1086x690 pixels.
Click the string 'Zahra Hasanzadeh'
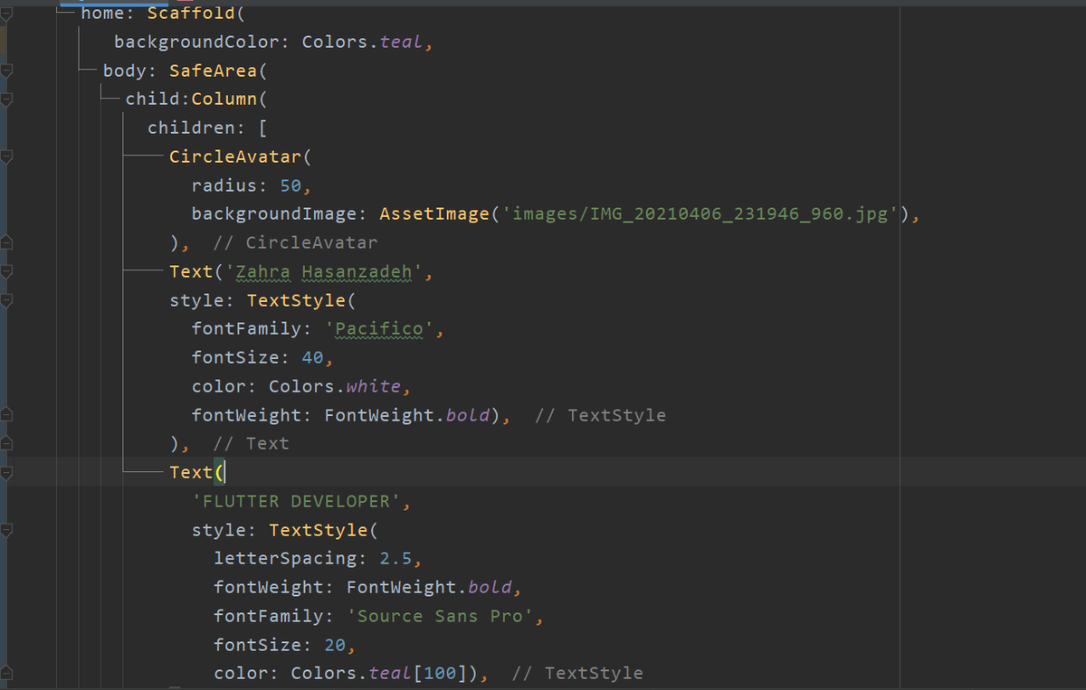tap(324, 271)
